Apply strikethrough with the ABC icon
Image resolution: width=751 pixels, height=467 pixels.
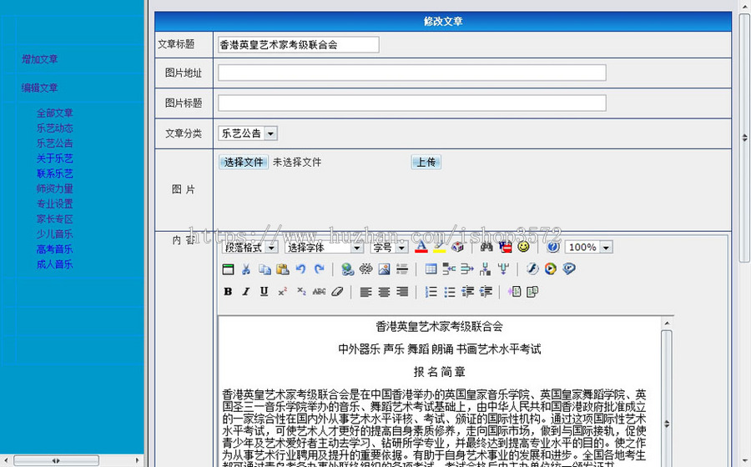coord(319,292)
